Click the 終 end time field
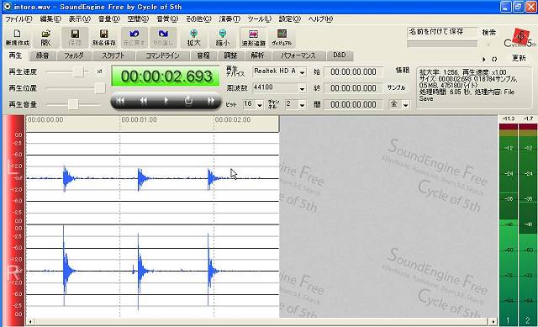 353,88
